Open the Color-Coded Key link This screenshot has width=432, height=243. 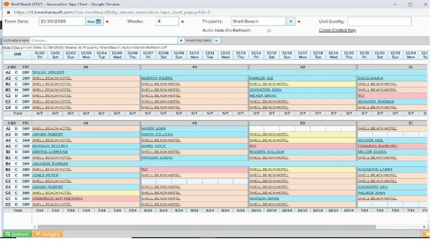tap(337, 30)
